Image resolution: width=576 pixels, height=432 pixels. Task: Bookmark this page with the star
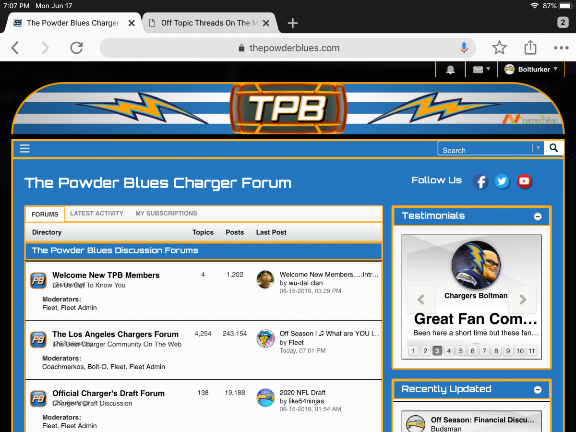(x=499, y=48)
